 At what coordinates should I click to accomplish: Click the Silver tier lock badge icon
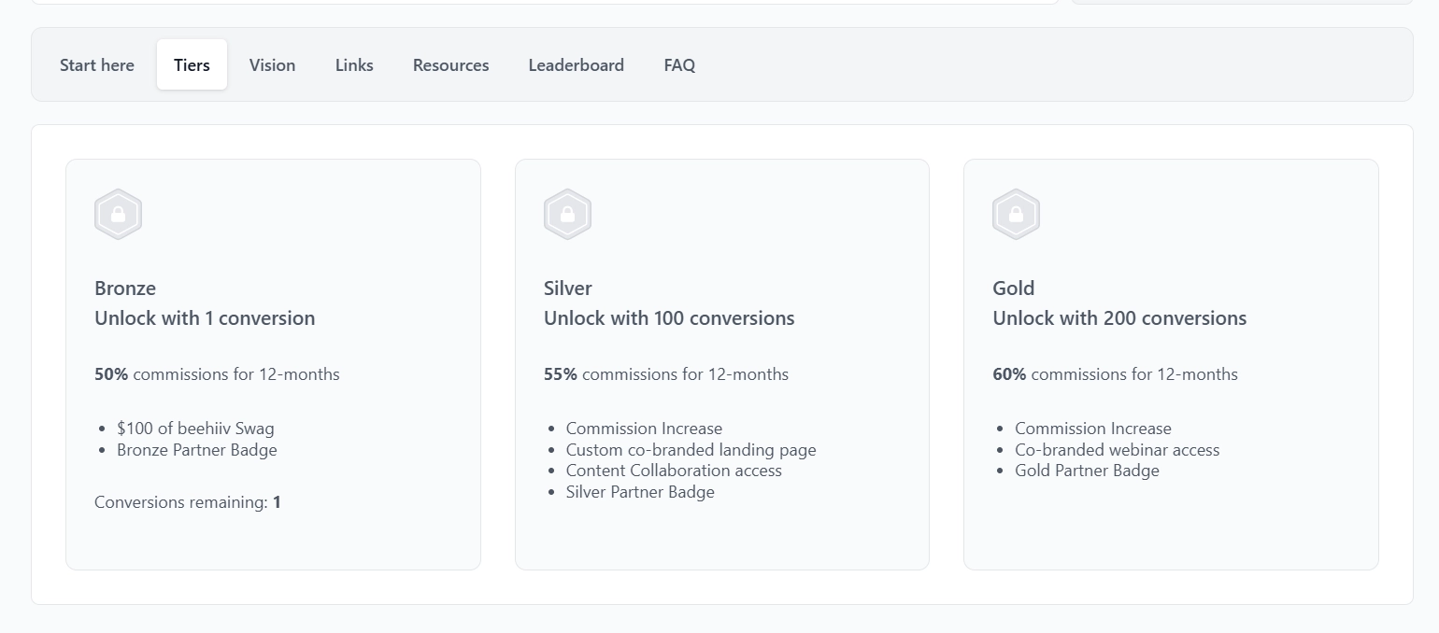(567, 215)
